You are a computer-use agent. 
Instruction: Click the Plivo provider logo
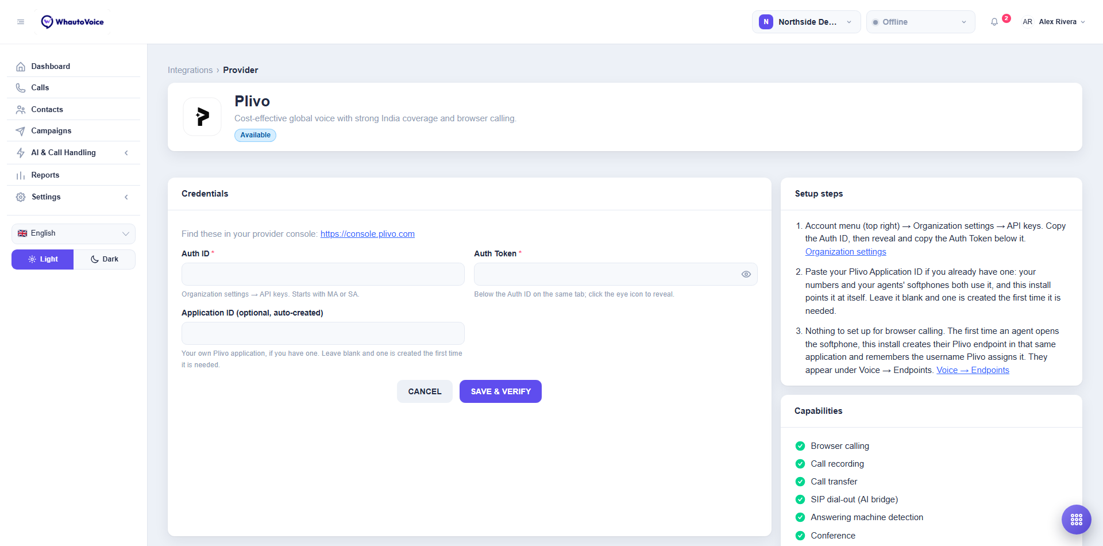pos(202,117)
